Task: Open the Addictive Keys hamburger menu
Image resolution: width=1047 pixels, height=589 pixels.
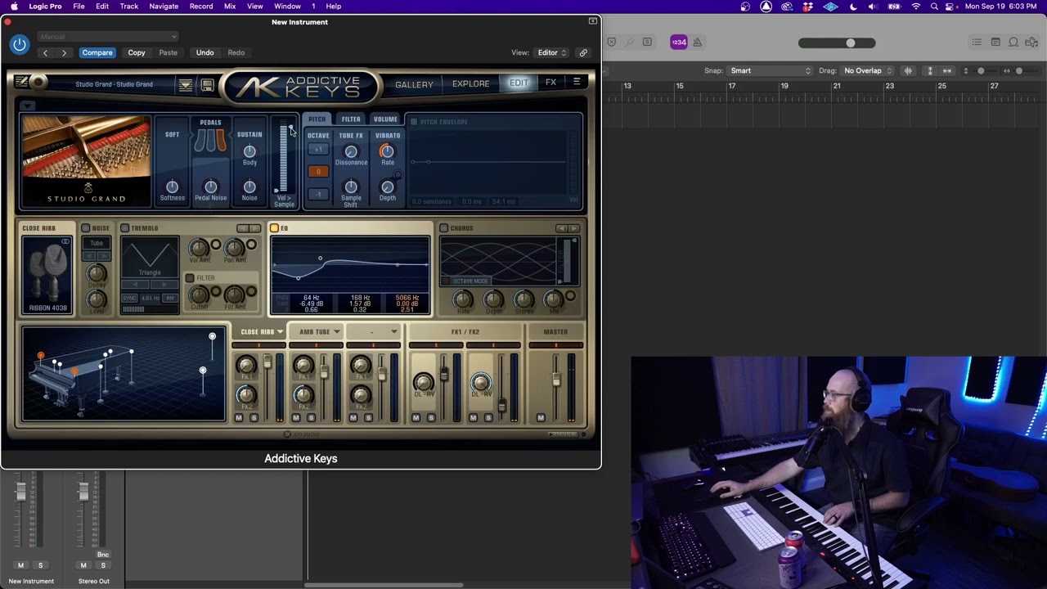Action: click(x=577, y=82)
